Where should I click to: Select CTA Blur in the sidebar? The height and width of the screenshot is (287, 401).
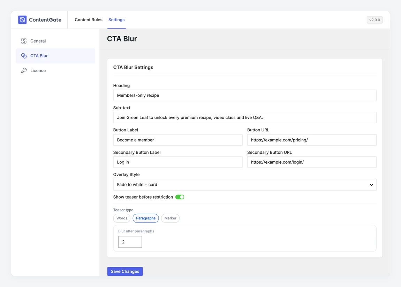55,56
